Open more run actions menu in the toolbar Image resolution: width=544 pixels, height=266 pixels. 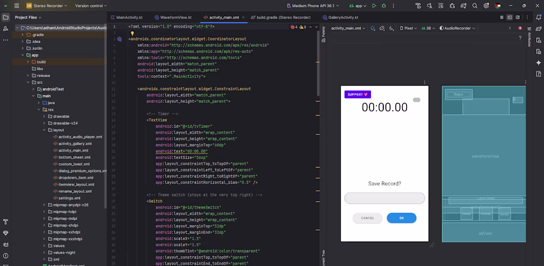393,5
